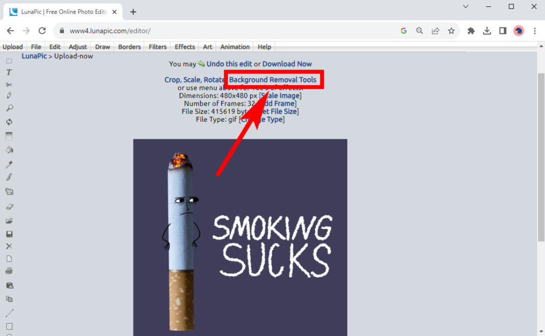Screen dimensions: 545x336
Task: Open the Background Removal Tools page
Action: point(275,79)
